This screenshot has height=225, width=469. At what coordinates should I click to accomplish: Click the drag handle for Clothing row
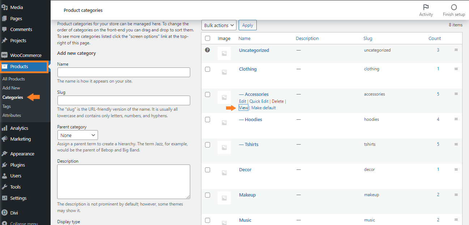pyautogui.click(x=456, y=69)
